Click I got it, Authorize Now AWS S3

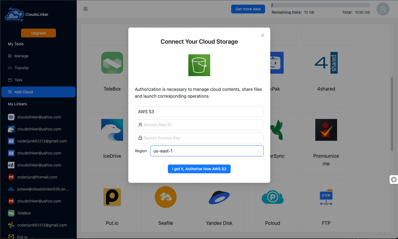tap(199, 169)
